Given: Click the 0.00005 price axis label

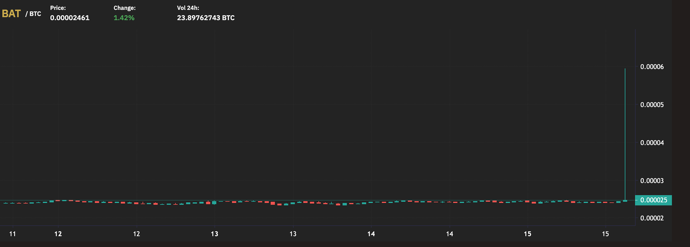Looking at the screenshot, I should pyautogui.click(x=652, y=105).
